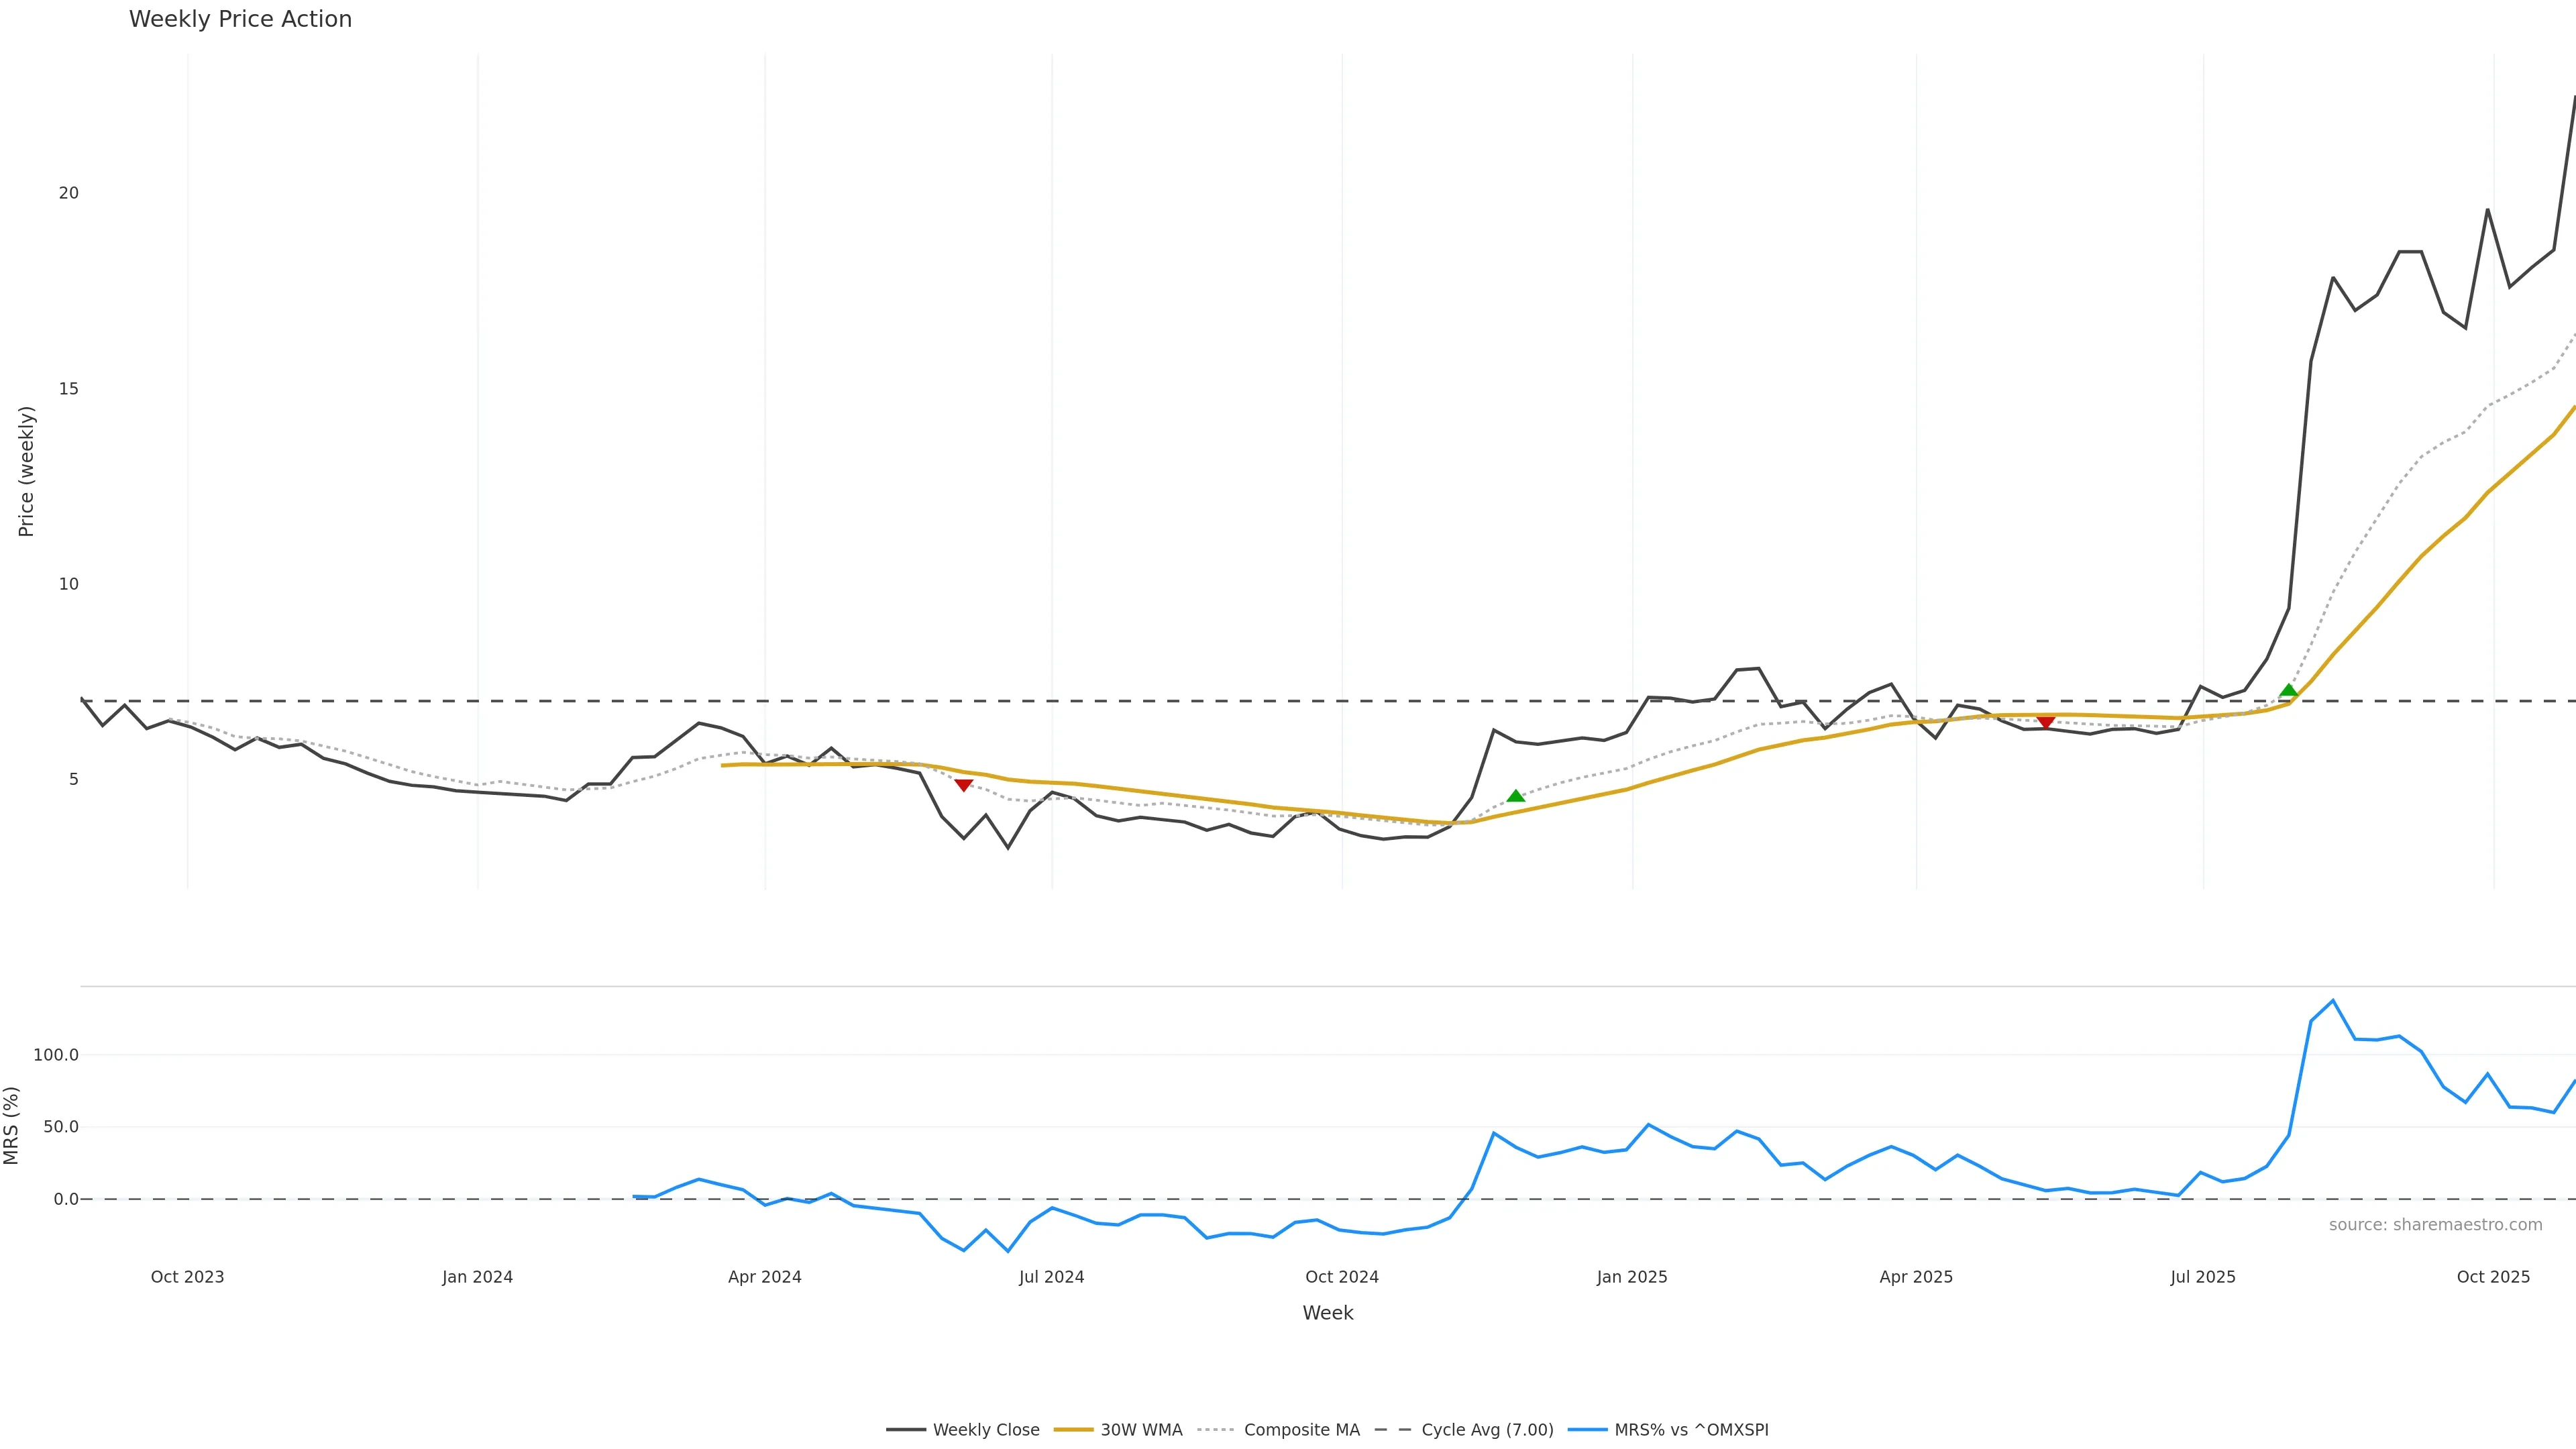
Task: Open the source: sharemaestro.com link
Action: pos(2435,1225)
